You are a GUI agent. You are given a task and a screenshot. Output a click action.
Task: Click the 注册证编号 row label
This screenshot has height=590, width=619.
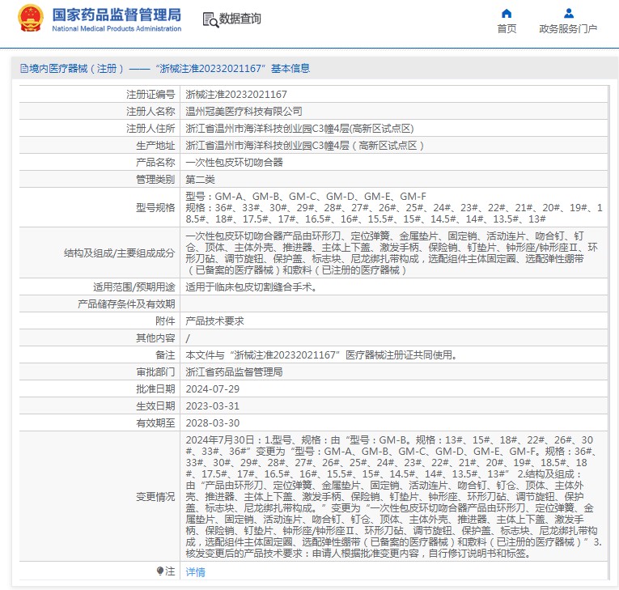point(151,95)
